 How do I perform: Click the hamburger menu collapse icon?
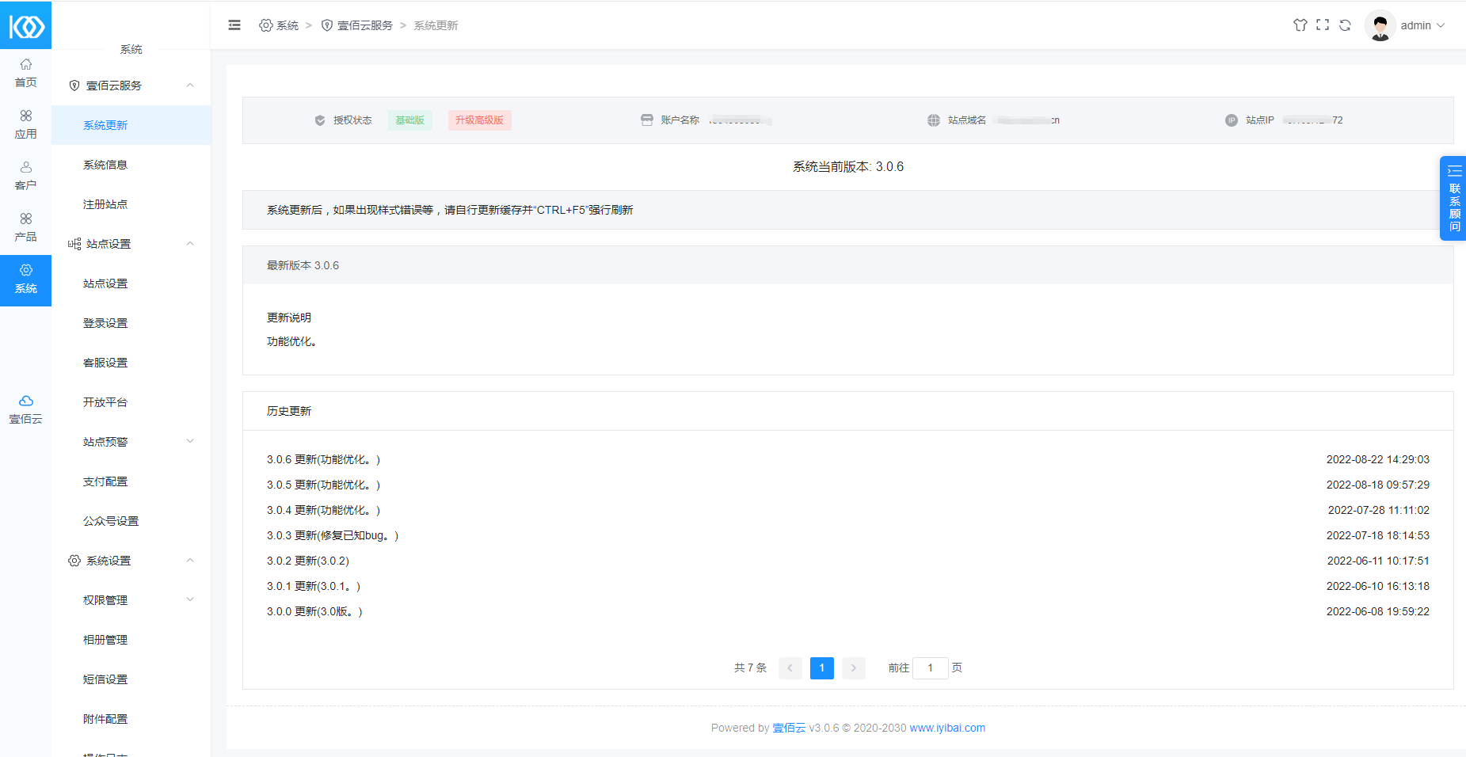[x=234, y=25]
